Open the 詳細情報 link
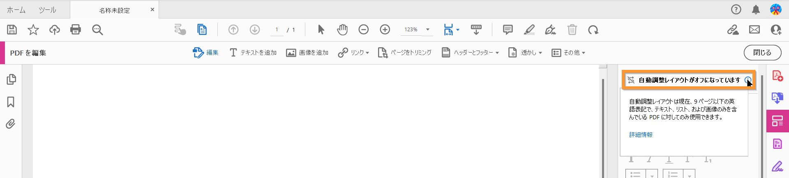The height and width of the screenshot is (178, 789). tap(641, 135)
